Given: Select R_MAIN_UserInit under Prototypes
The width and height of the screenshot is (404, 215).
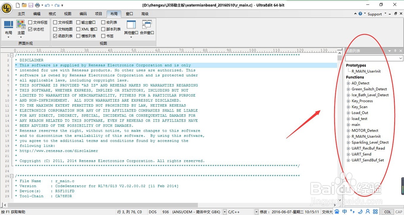Looking at the screenshot, I should (366, 71).
